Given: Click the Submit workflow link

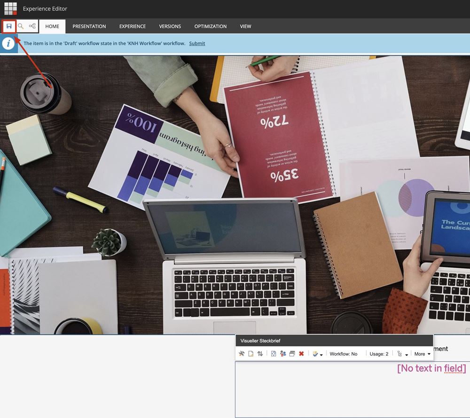Looking at the screenshot, I should coord(197,43).
